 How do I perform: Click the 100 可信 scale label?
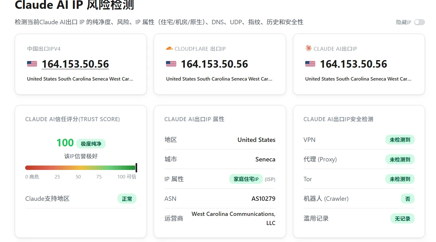127,177
